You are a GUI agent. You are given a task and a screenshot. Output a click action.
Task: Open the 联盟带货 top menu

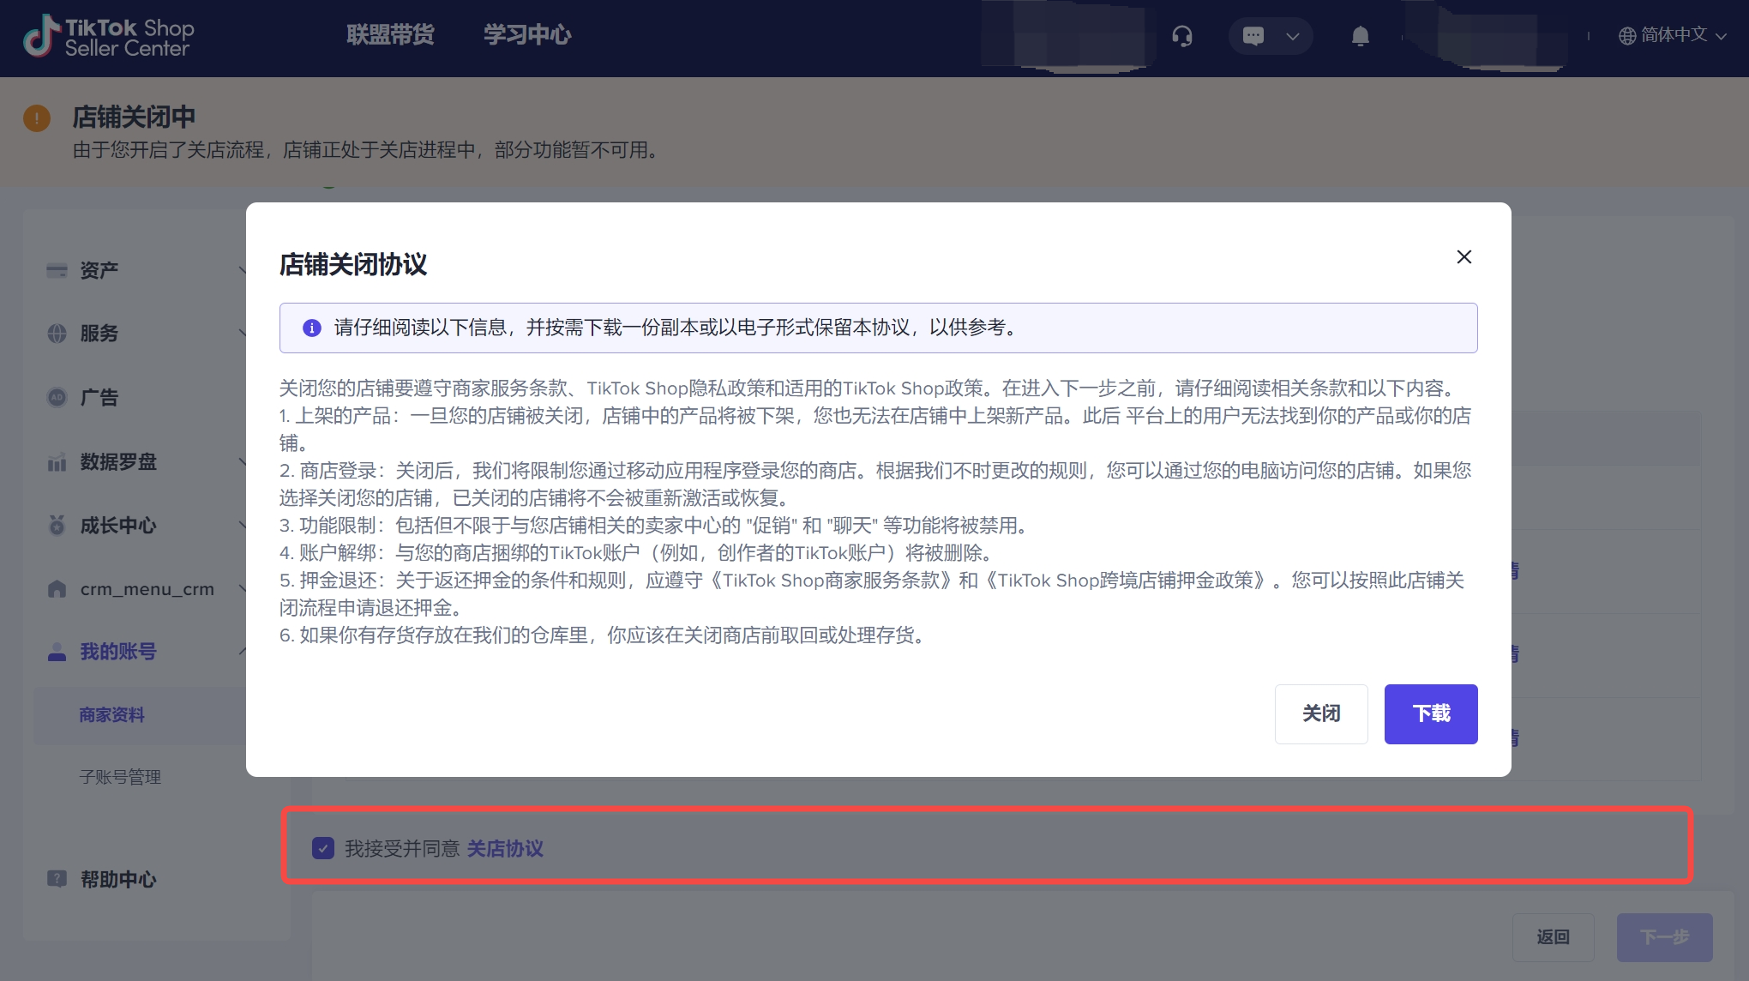pyautogui.click(x=390, y=35)
